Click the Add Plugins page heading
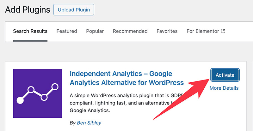The height and width of the screenshot is (131, 253). 28,10
